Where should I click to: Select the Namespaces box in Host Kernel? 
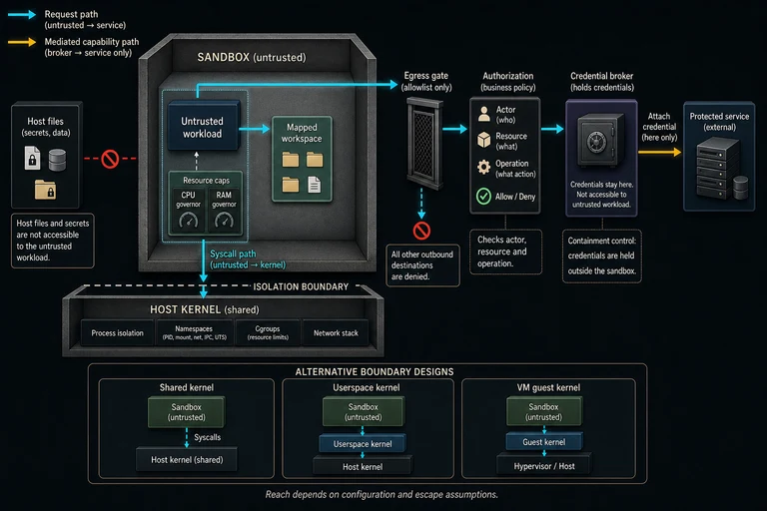(x=194, y=333)
